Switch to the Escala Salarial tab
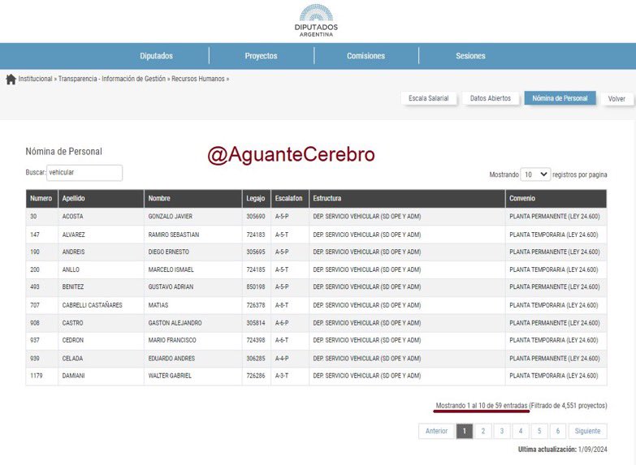The image size is (636, 465). click(x=428, y=98)
